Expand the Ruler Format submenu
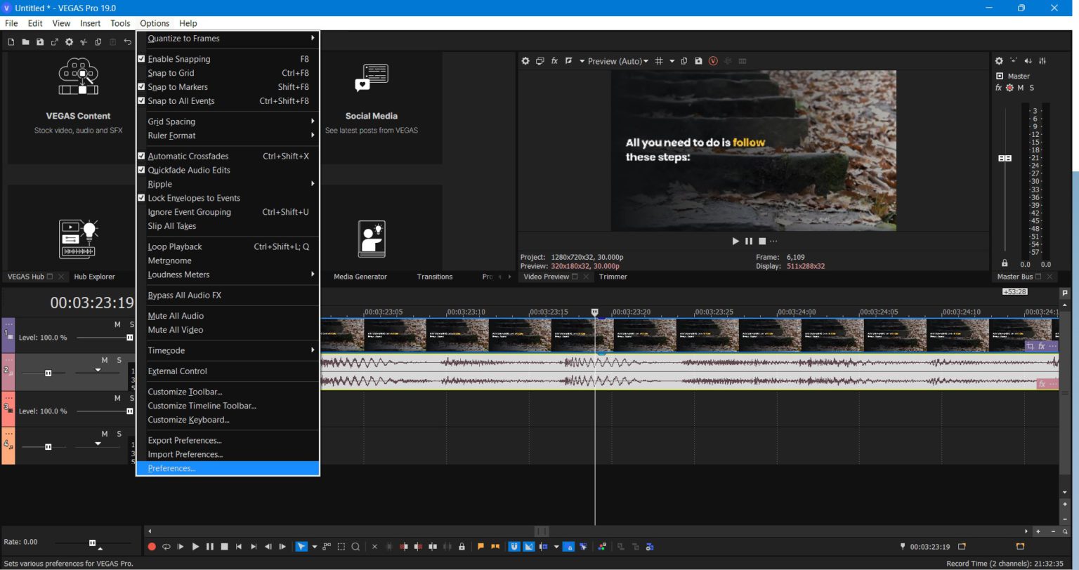 pos(228,135)
